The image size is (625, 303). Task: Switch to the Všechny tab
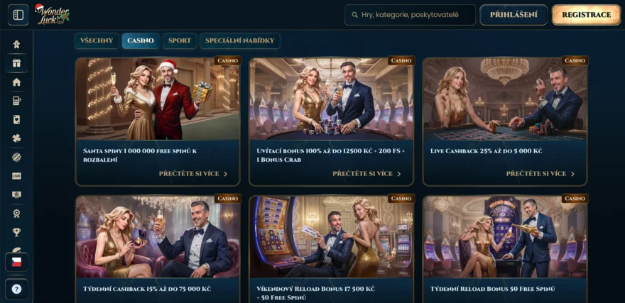(x=97, y=40)
